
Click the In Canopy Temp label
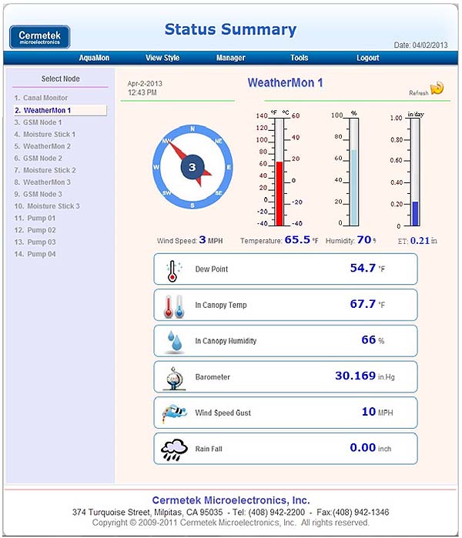pyautogui.click(x=221, y=305)
